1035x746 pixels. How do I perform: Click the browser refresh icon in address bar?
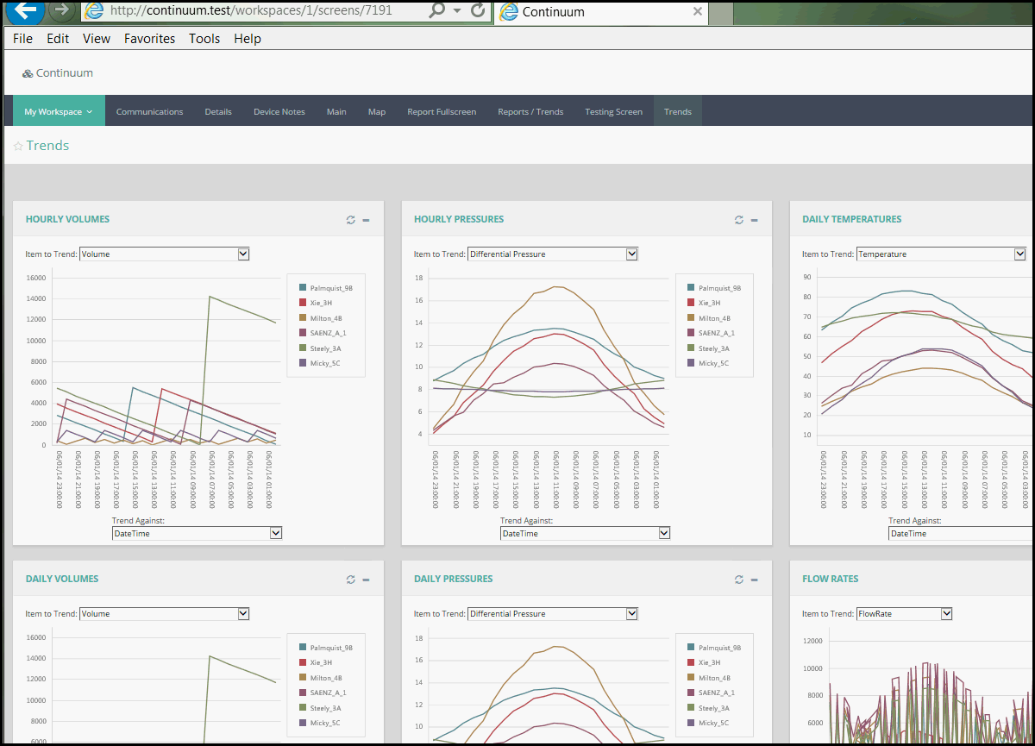point(478,11)
